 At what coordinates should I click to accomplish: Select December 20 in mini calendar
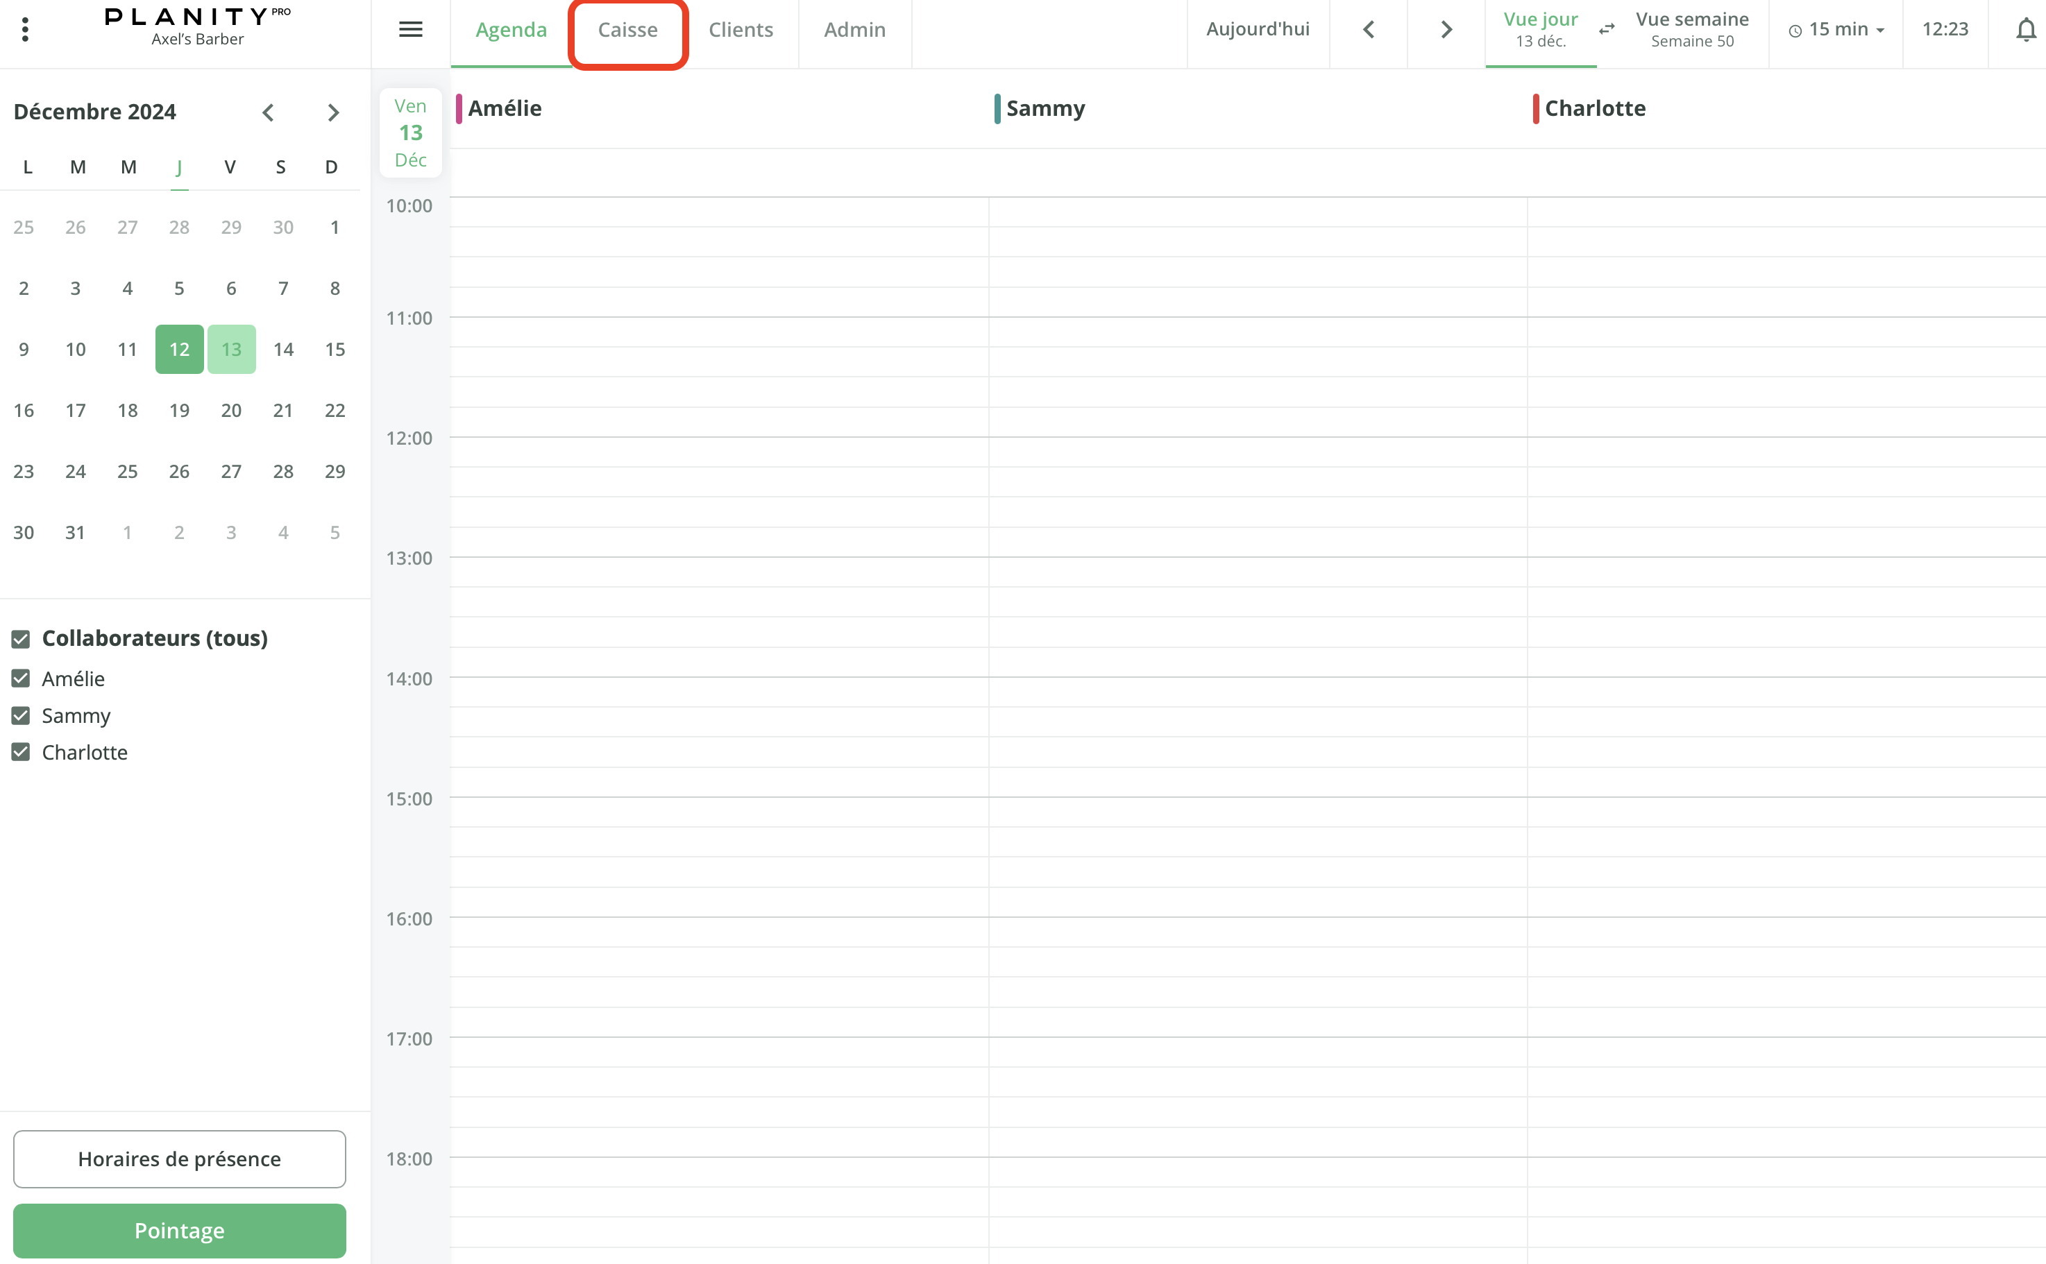click(x=231, y=411)
